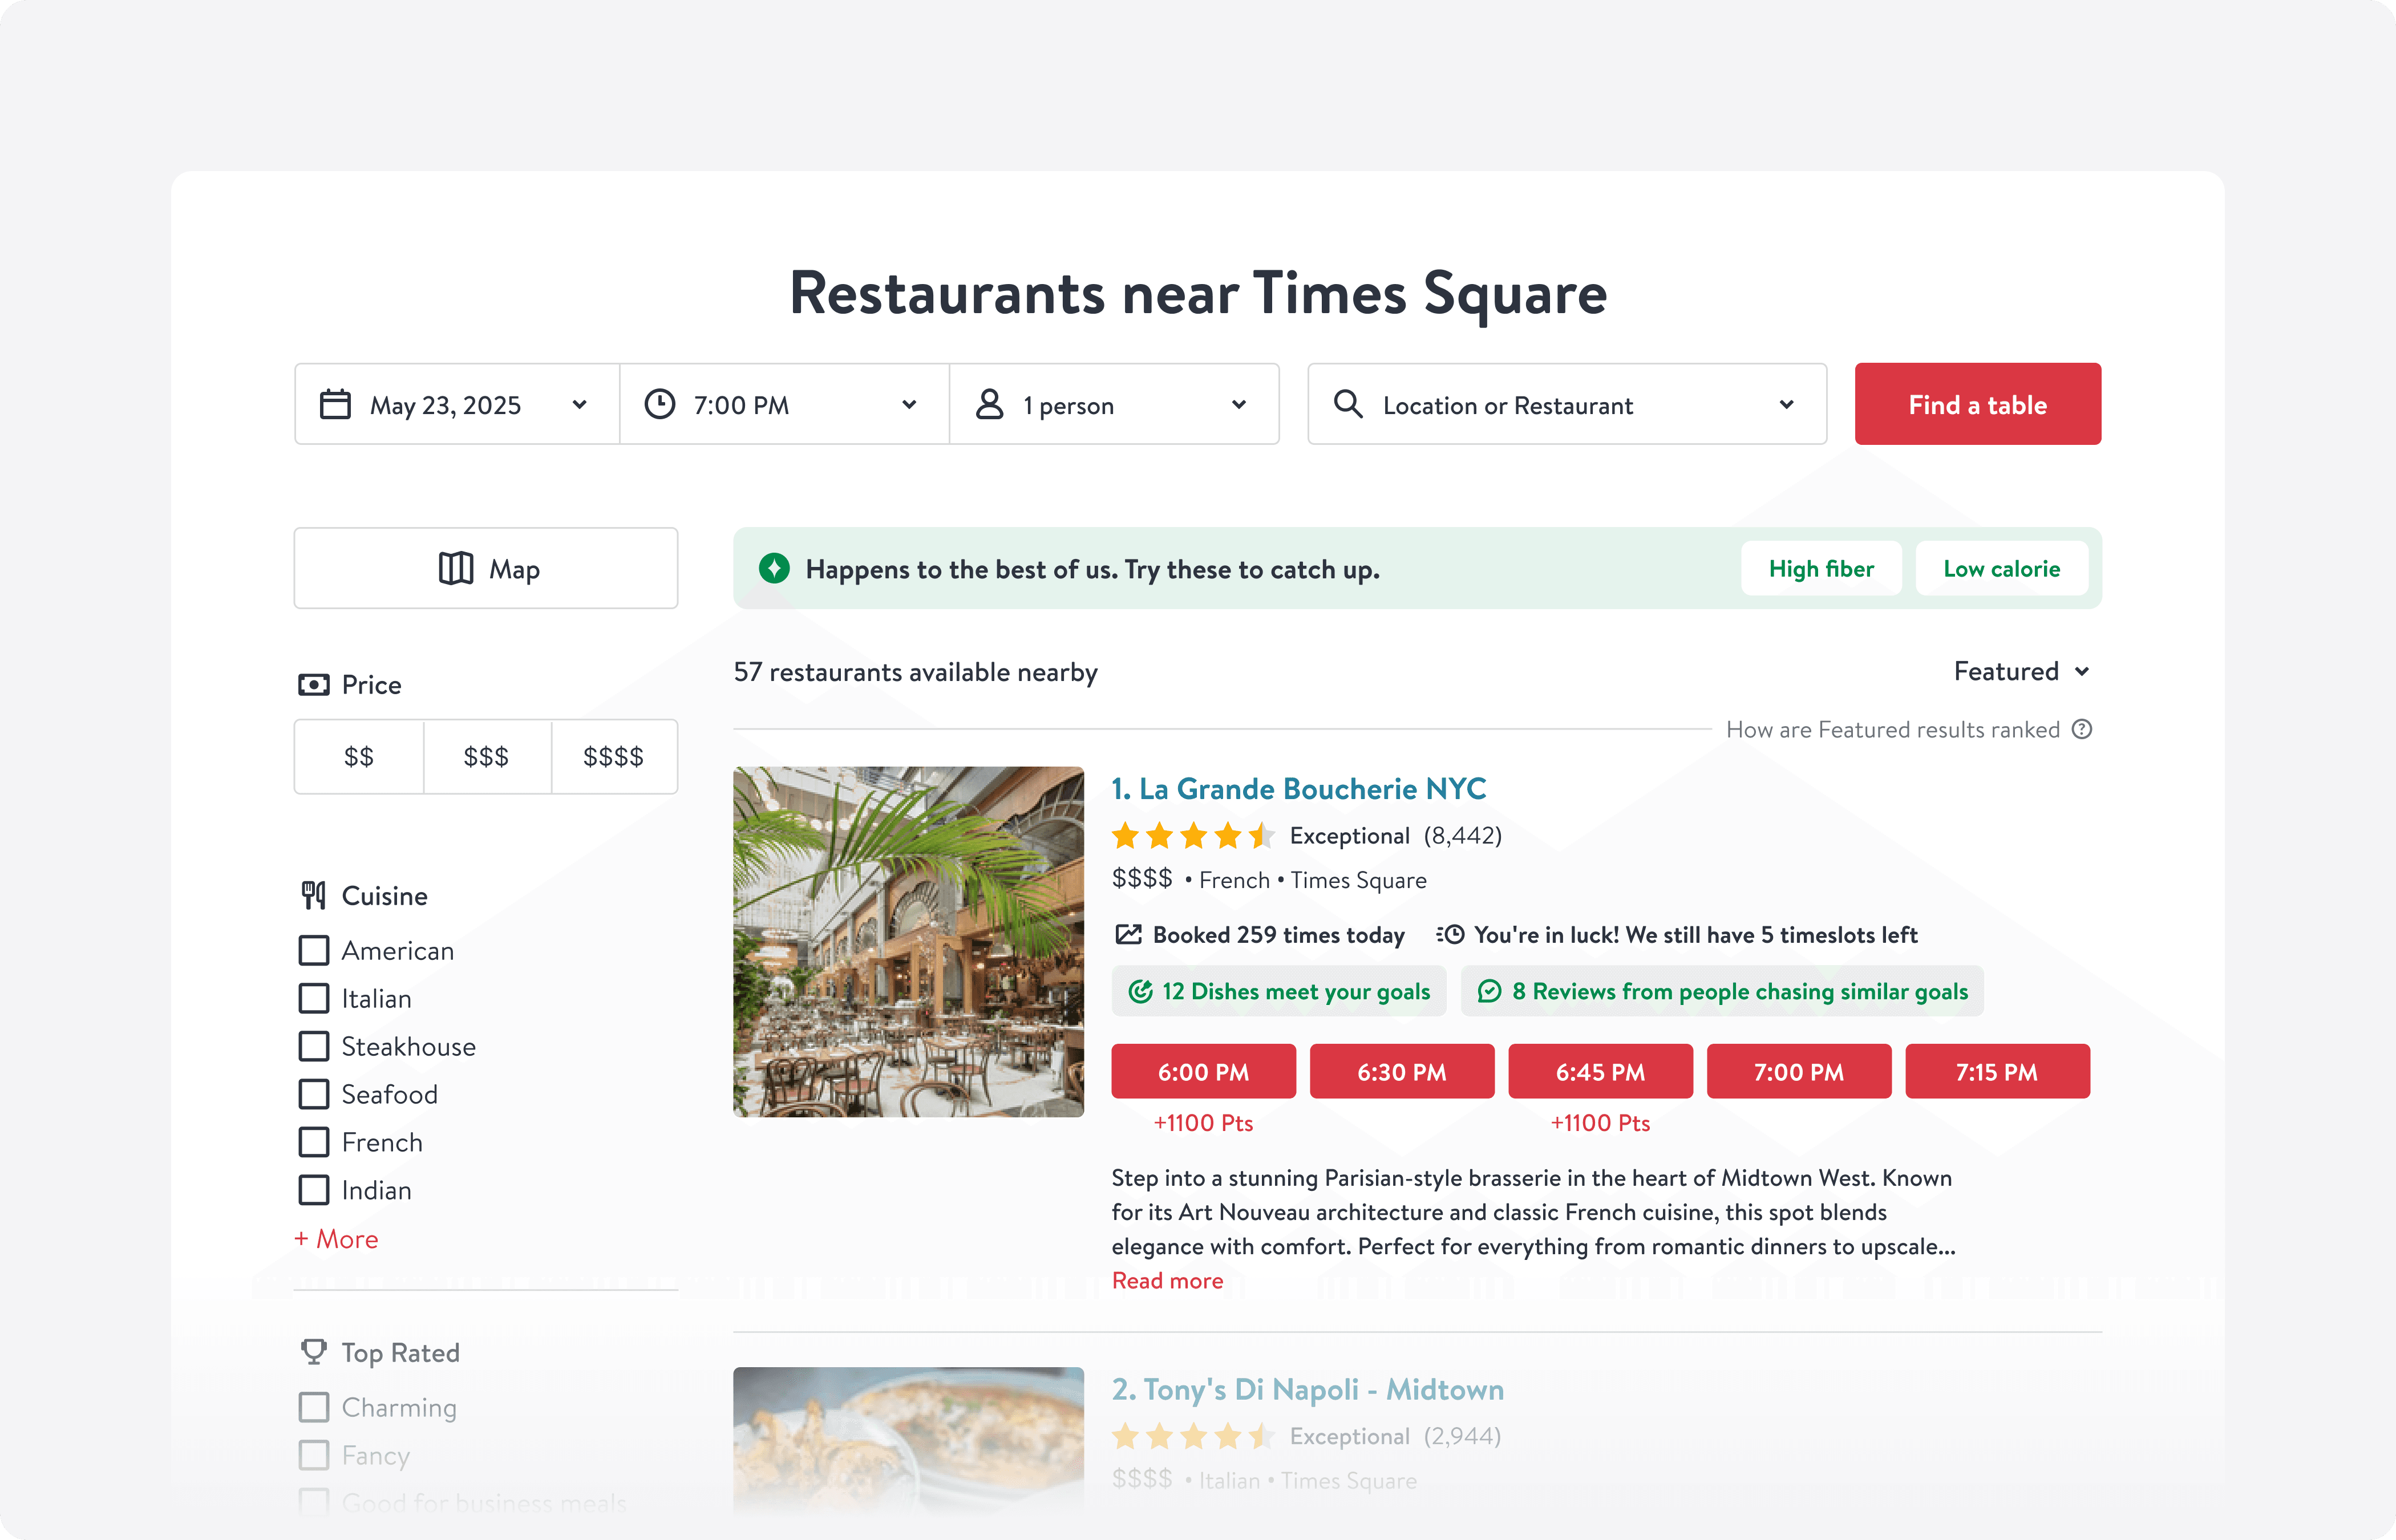Click the magnifying glass search icon
The image size is (2396, 1540).
[x=1348, y=404]
